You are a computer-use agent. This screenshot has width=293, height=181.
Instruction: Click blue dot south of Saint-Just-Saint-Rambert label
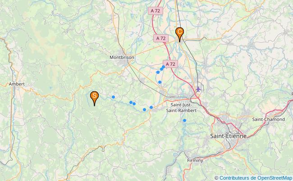tap(185, 120)
